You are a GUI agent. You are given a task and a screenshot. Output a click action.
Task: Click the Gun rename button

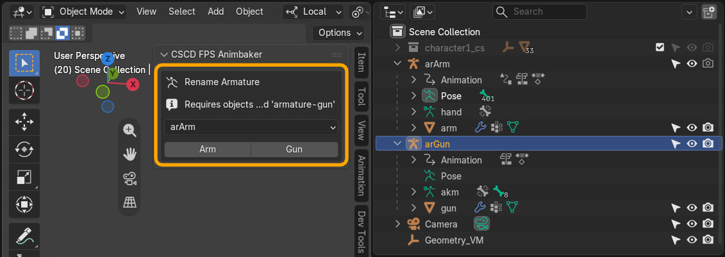tap(294, 149)
